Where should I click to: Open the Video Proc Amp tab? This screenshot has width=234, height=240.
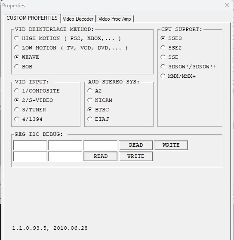[114, 19]
